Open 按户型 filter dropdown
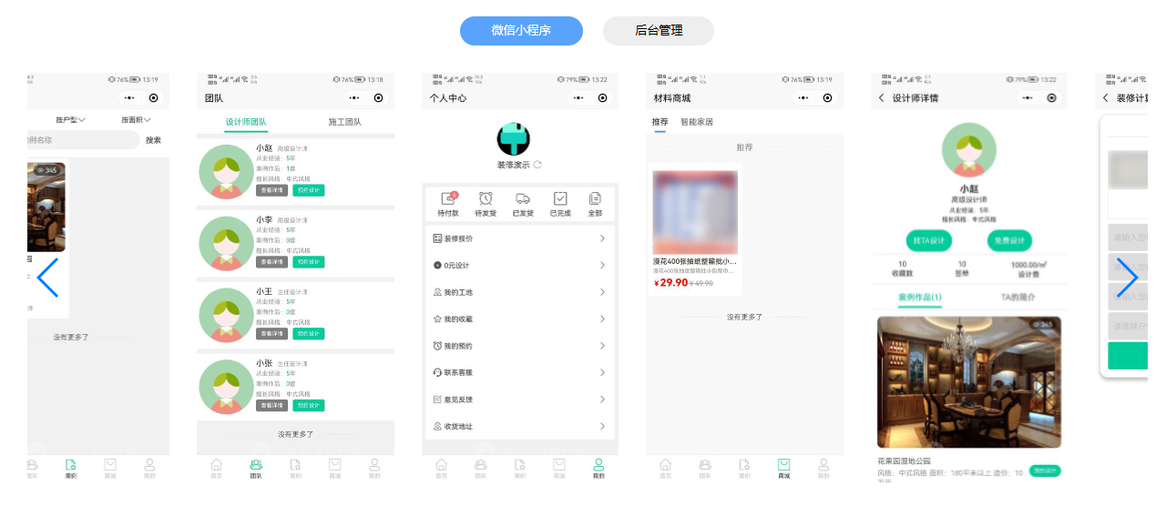Viewport: 1176px width, 516px height. [70, 119]
